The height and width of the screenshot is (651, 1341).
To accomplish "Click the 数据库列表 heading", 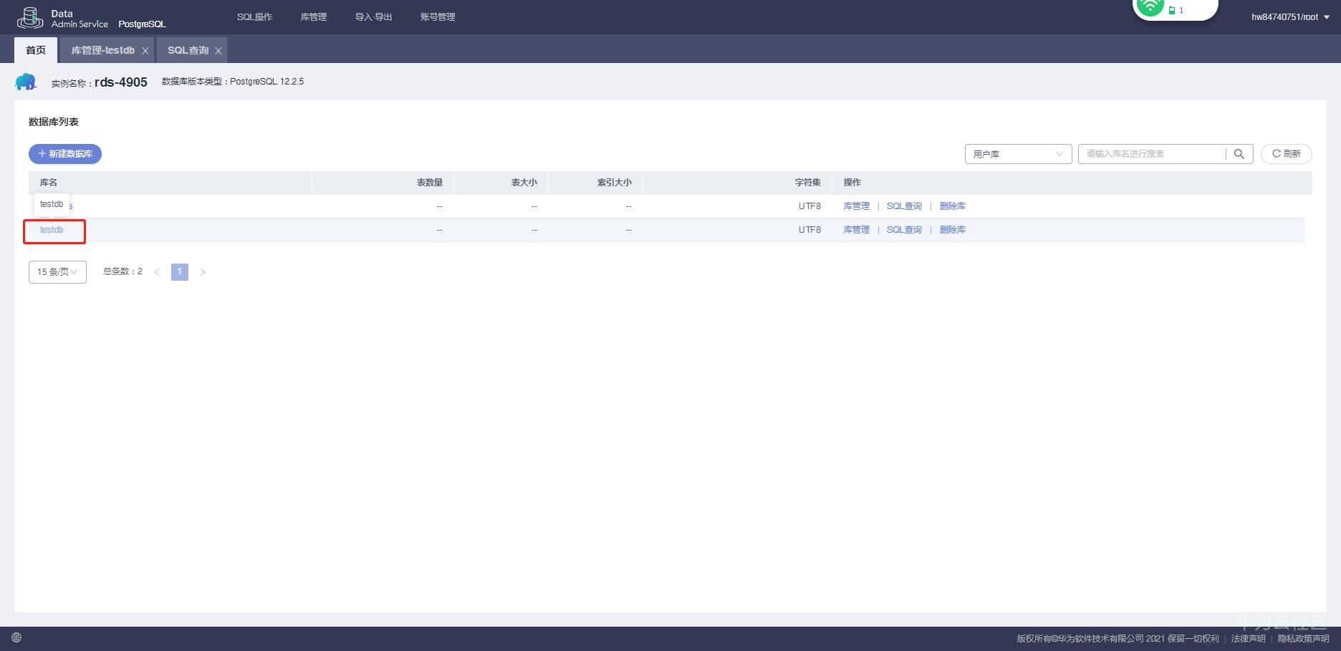I will (x=54, y=122).
